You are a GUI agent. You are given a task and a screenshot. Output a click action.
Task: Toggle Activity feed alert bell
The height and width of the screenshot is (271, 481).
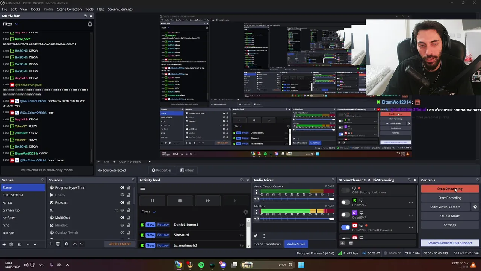pos(180,201)
